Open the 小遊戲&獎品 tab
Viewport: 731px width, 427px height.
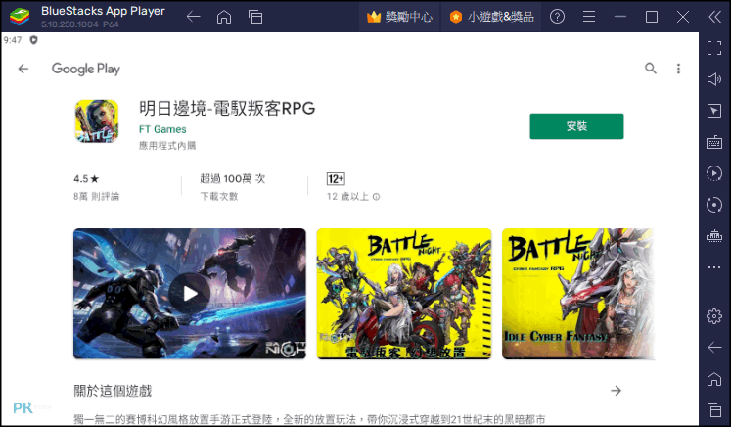(x=491, y=17)
